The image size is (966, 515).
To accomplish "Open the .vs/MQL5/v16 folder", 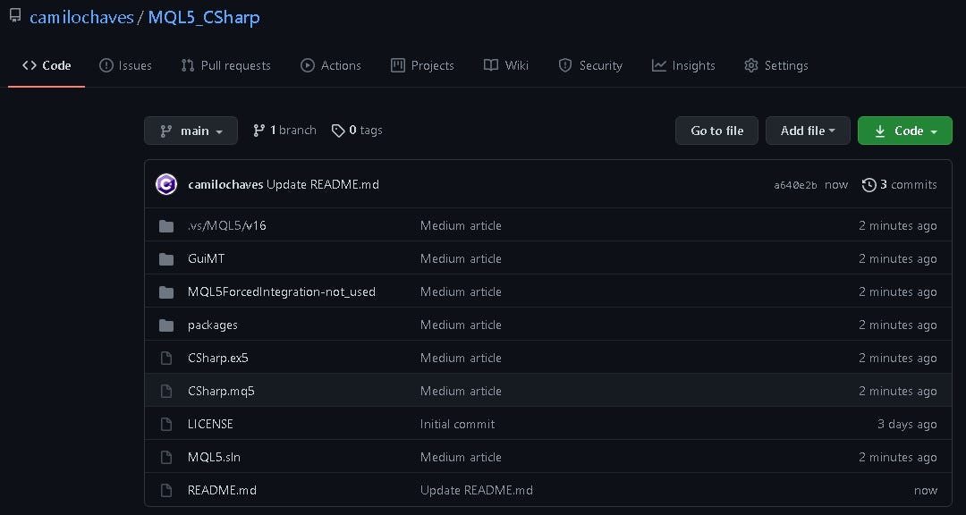I will (x=226, y=225).
